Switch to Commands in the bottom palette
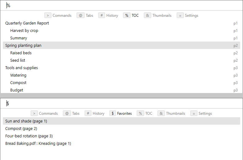The width and height of the screenshot is (243, 160). tap(48, 113)
